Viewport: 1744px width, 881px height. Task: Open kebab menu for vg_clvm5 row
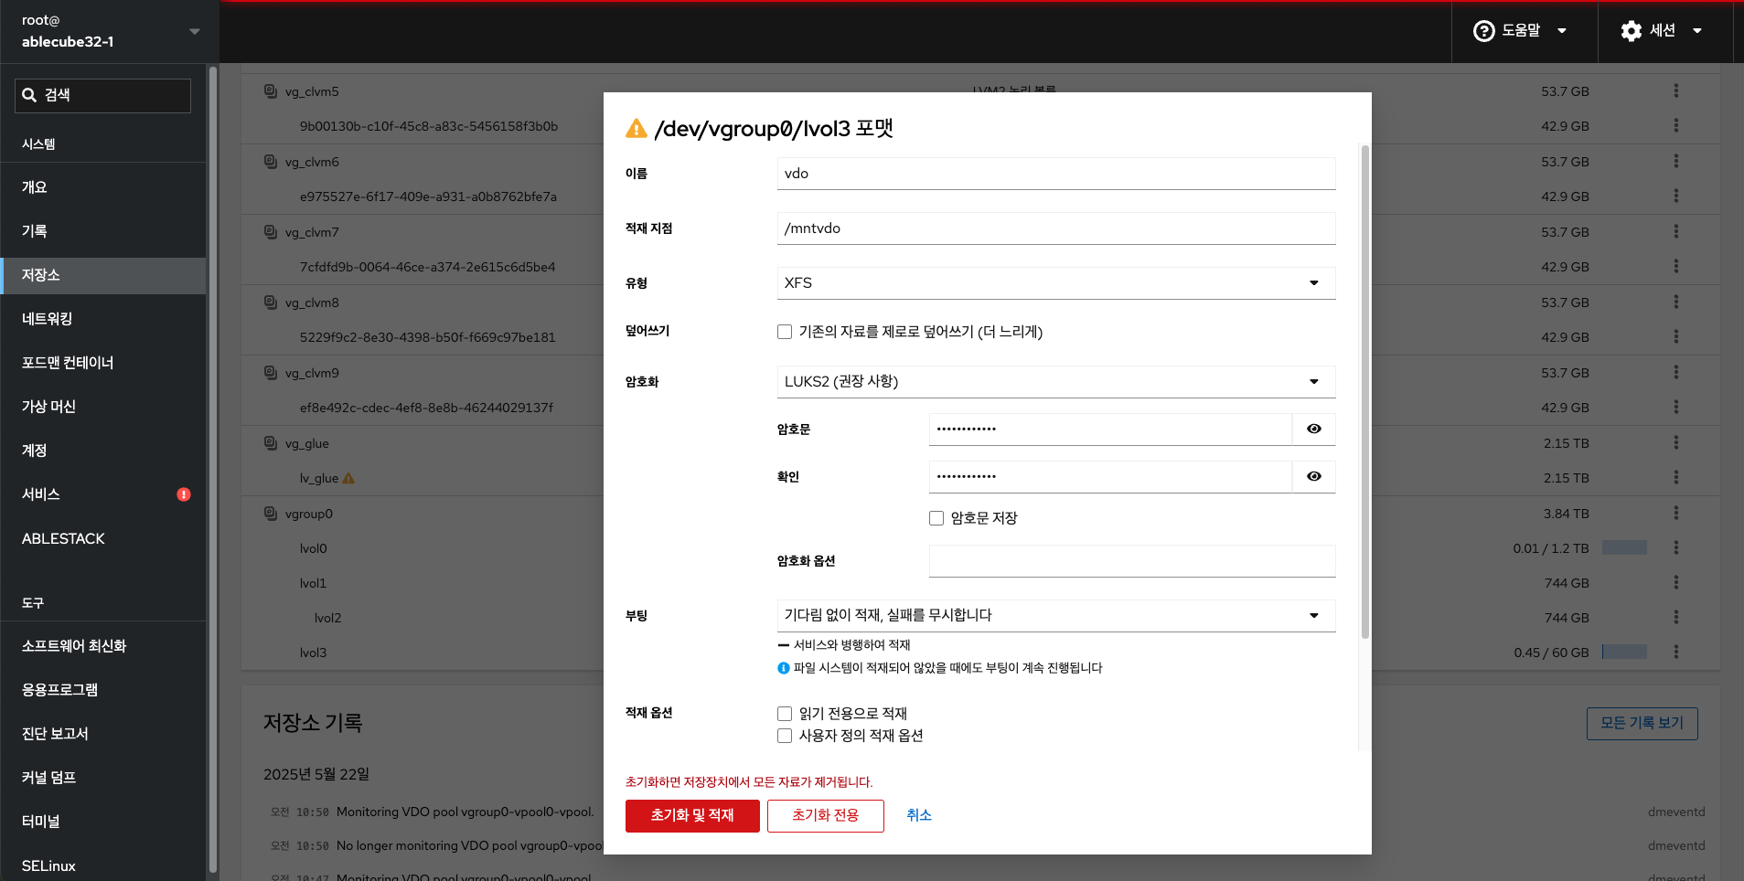1675,91
